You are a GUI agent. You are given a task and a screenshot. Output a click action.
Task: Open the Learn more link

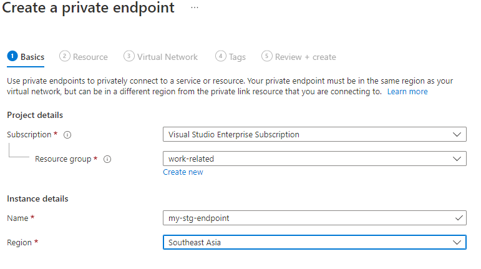coord(407,91)
